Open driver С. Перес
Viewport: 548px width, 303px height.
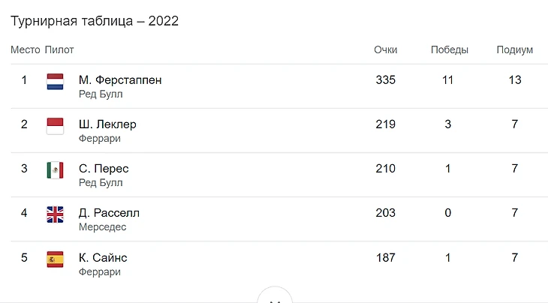coord(104,169)
